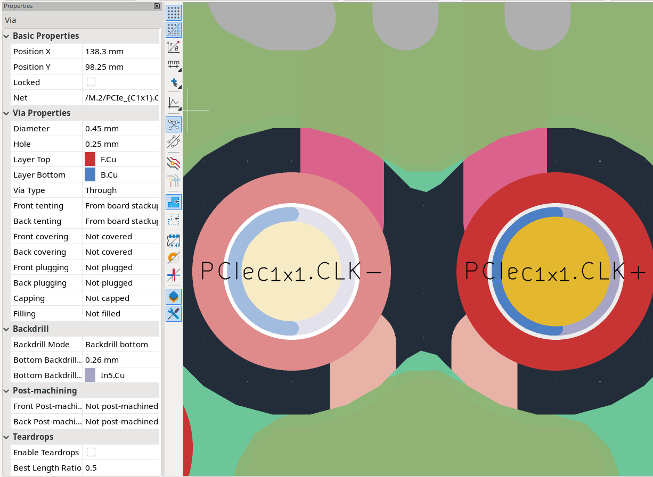The height and width of the screenshot is (477, 653).
Task: Collapse the Post-machining section
Action: pyautogui.click(x=6, y=391)
